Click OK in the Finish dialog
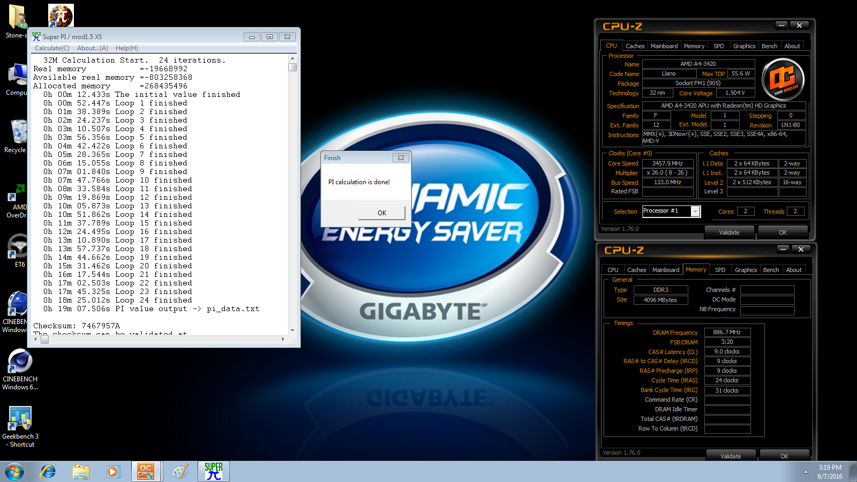This screenshot has height=482, width=857. [x=382, y=213]
